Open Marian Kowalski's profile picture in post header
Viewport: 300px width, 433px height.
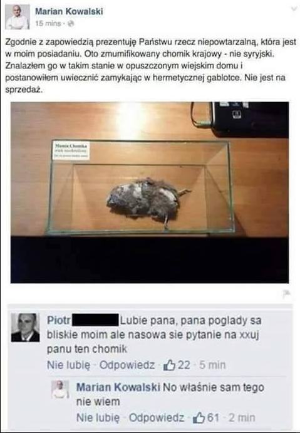pyautogui.click(x=18, y=17)
